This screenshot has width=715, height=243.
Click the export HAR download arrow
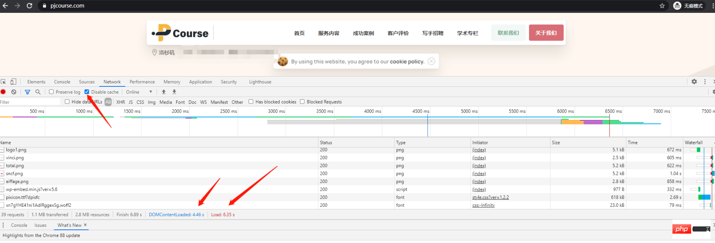coord(174,92)
